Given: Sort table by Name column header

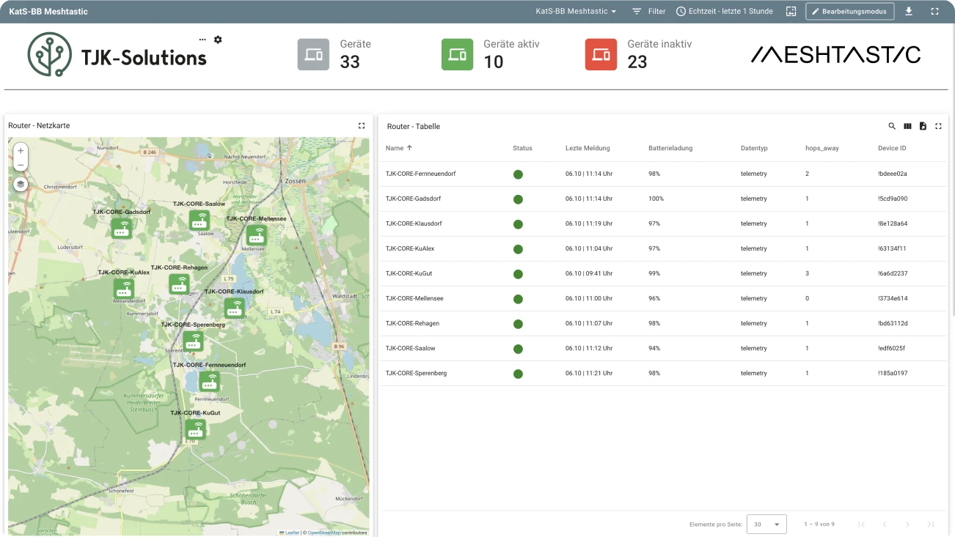Looking at the screenshot, I should click(395, 148).
